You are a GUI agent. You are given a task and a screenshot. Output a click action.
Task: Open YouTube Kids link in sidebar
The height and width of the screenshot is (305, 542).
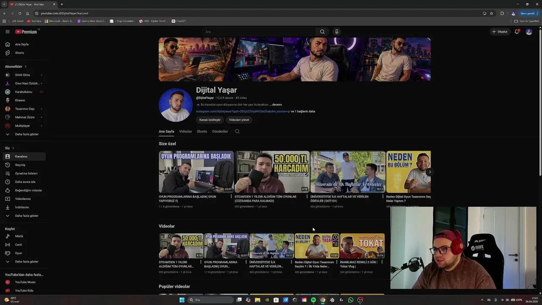click(24, 291)
